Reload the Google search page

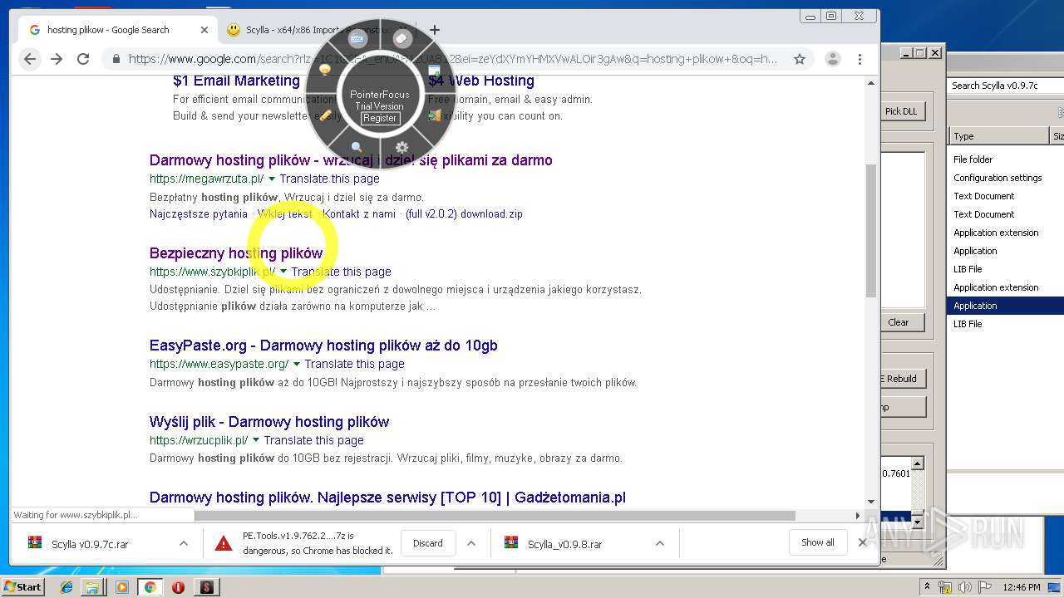click(x=83, y=59)
